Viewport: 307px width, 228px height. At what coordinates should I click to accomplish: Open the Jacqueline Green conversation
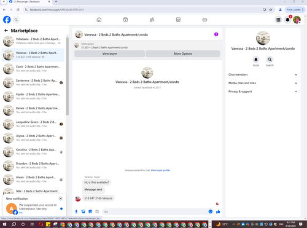click(33, 124)
